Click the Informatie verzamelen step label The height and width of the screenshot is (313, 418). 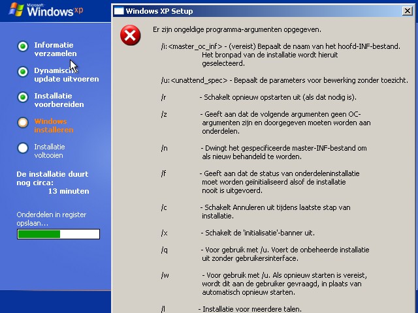pos(55,50)
